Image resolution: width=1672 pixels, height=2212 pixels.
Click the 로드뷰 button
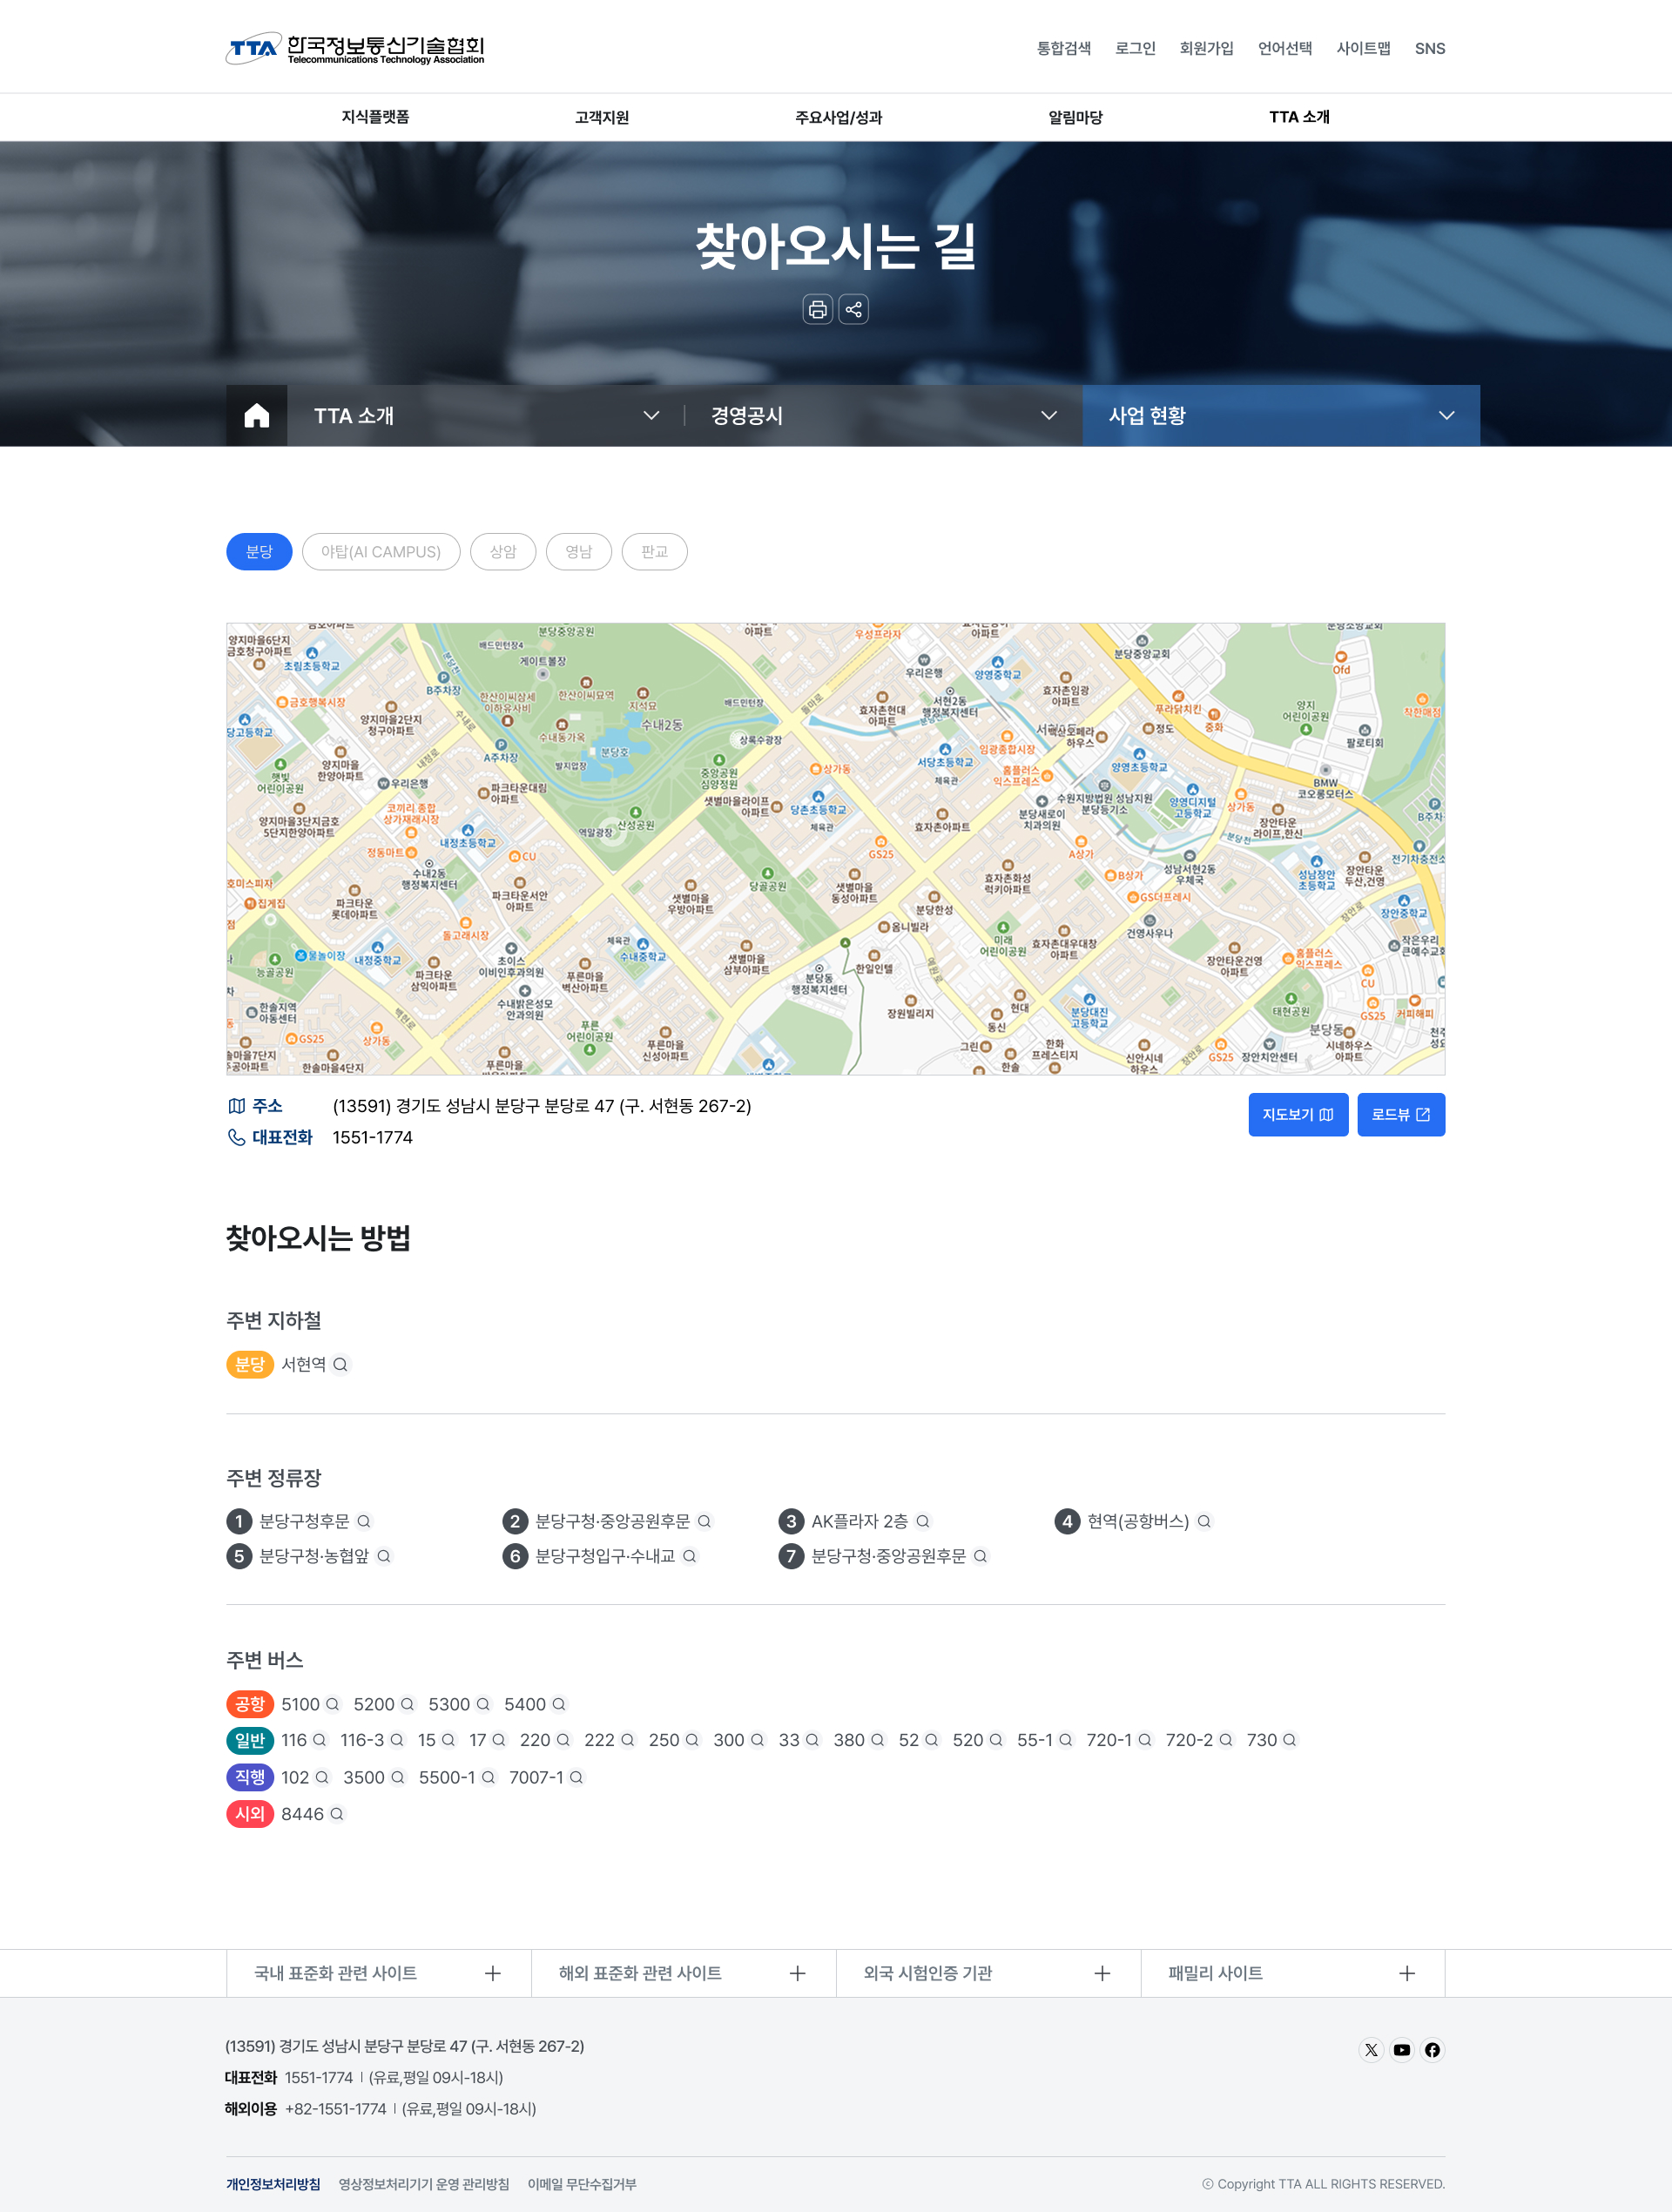tap(1400, 1114)
